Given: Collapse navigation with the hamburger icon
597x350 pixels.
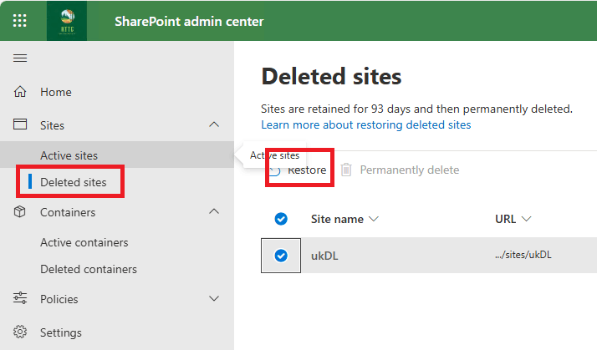Looking at the screenshot, I should [20, 58].
